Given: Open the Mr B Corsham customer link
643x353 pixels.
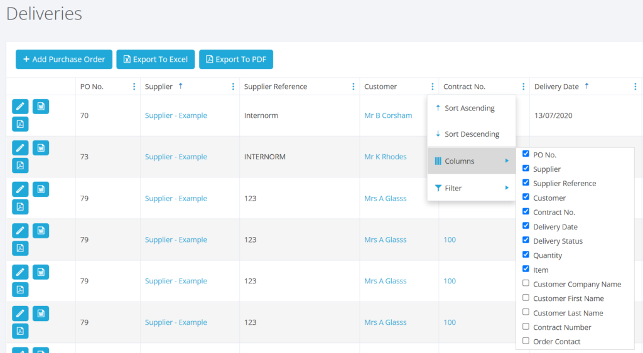Looking at the screenshot, I should point(388,115).
